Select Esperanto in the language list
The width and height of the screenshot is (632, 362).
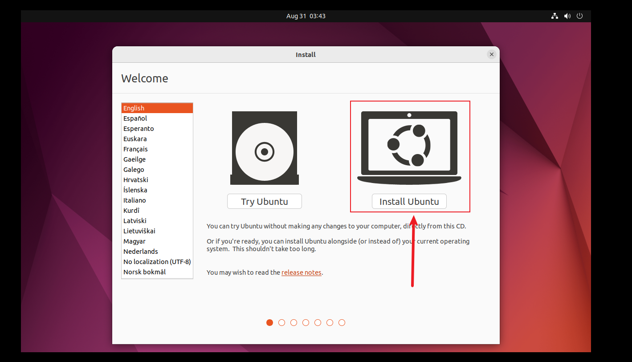pos(157,129)
